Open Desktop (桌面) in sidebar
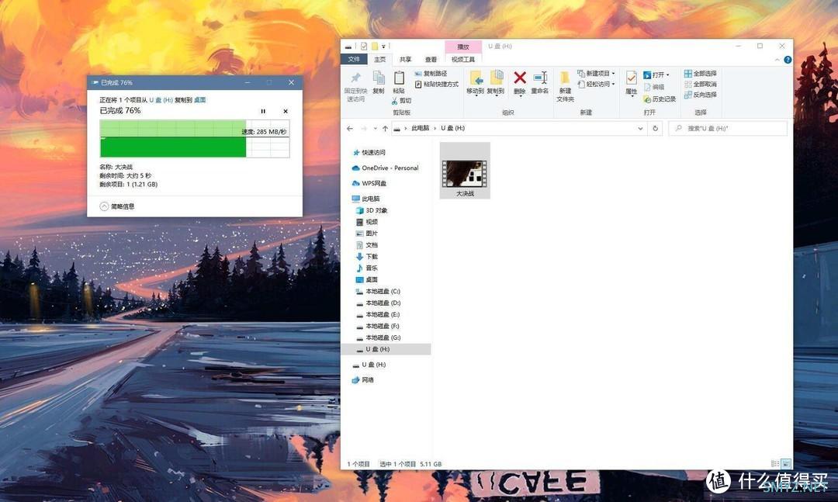The image size is (838, 502). (366, 279)
